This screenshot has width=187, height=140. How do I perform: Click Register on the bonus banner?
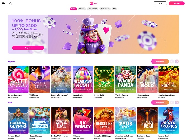click(x=28, y=48)
